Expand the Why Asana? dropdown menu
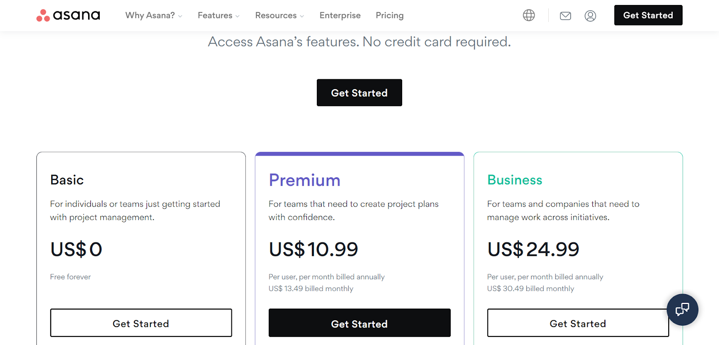This screenshot has width=719, height=345. [x=154, y=15]
